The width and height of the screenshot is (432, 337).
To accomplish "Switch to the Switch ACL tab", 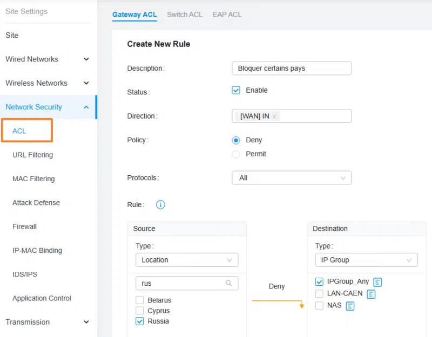I will 185,15.
